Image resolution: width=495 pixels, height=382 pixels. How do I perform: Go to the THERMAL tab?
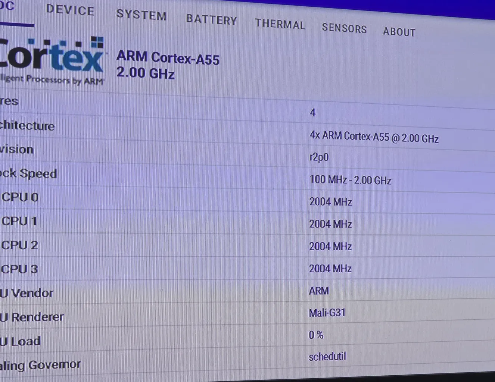(280, 24)
